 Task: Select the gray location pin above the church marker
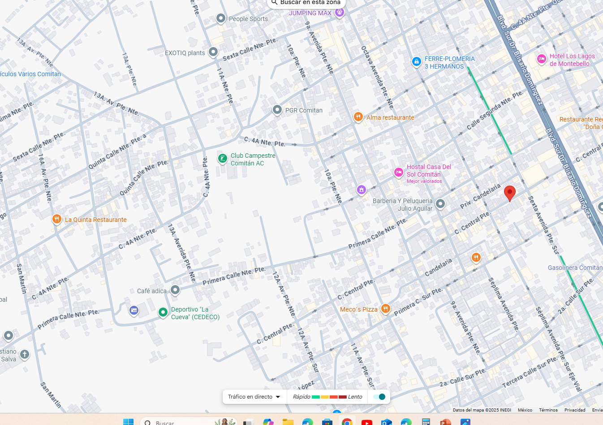pyautogui.click(x=9, y=335)
